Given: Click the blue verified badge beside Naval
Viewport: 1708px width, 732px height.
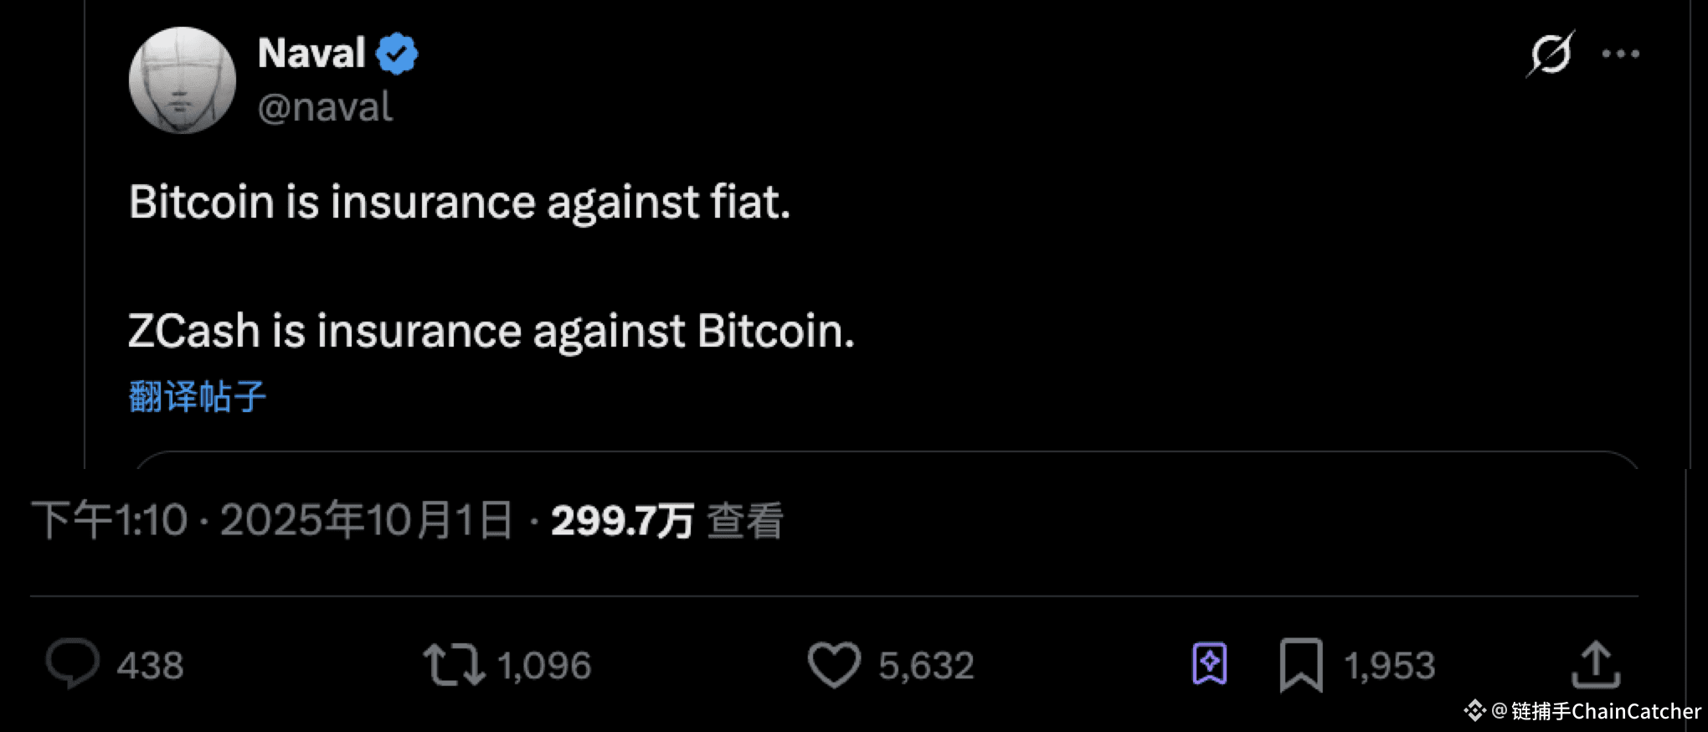Looking at the screenshot, I should click(x=396, y=54).
